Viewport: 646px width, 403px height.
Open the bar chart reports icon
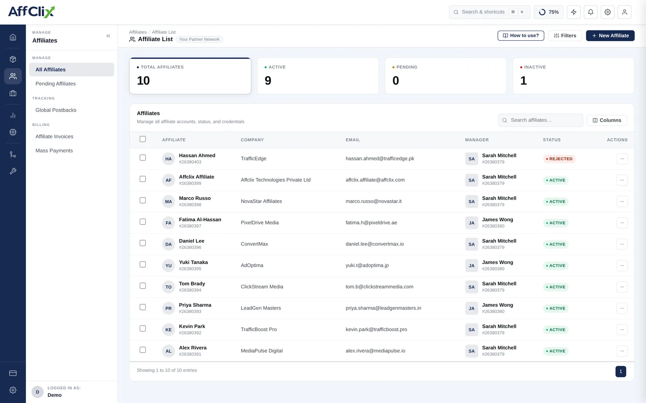click(x=13, y=115)
